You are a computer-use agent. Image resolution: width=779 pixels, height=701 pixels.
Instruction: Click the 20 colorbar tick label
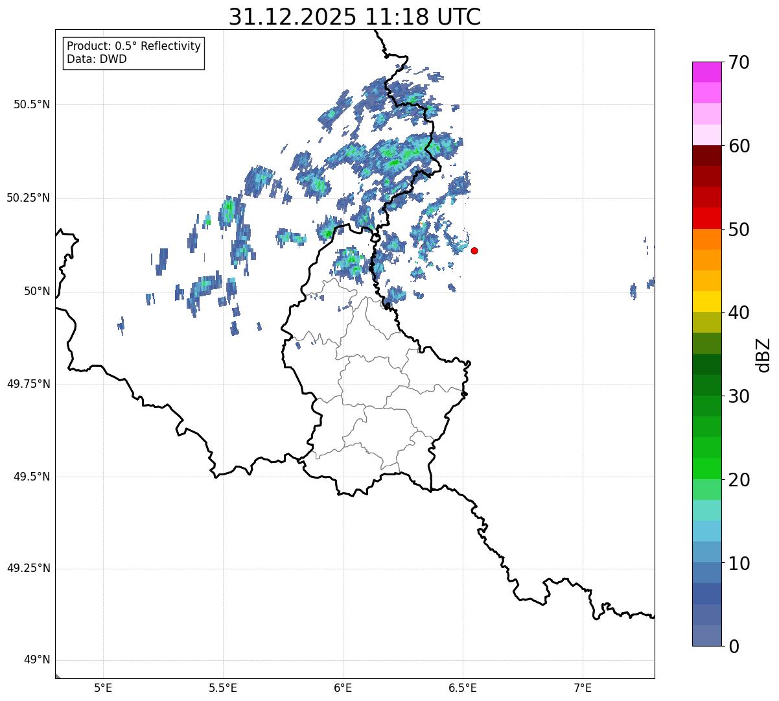(x=739, y=480)
